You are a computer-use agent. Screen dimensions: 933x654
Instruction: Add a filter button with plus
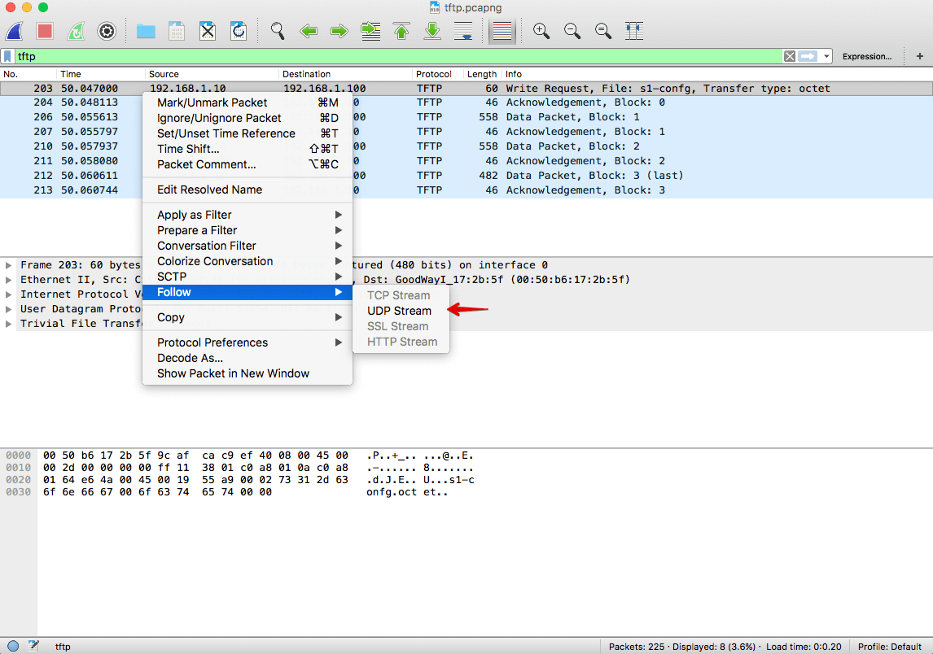point(920,56)
